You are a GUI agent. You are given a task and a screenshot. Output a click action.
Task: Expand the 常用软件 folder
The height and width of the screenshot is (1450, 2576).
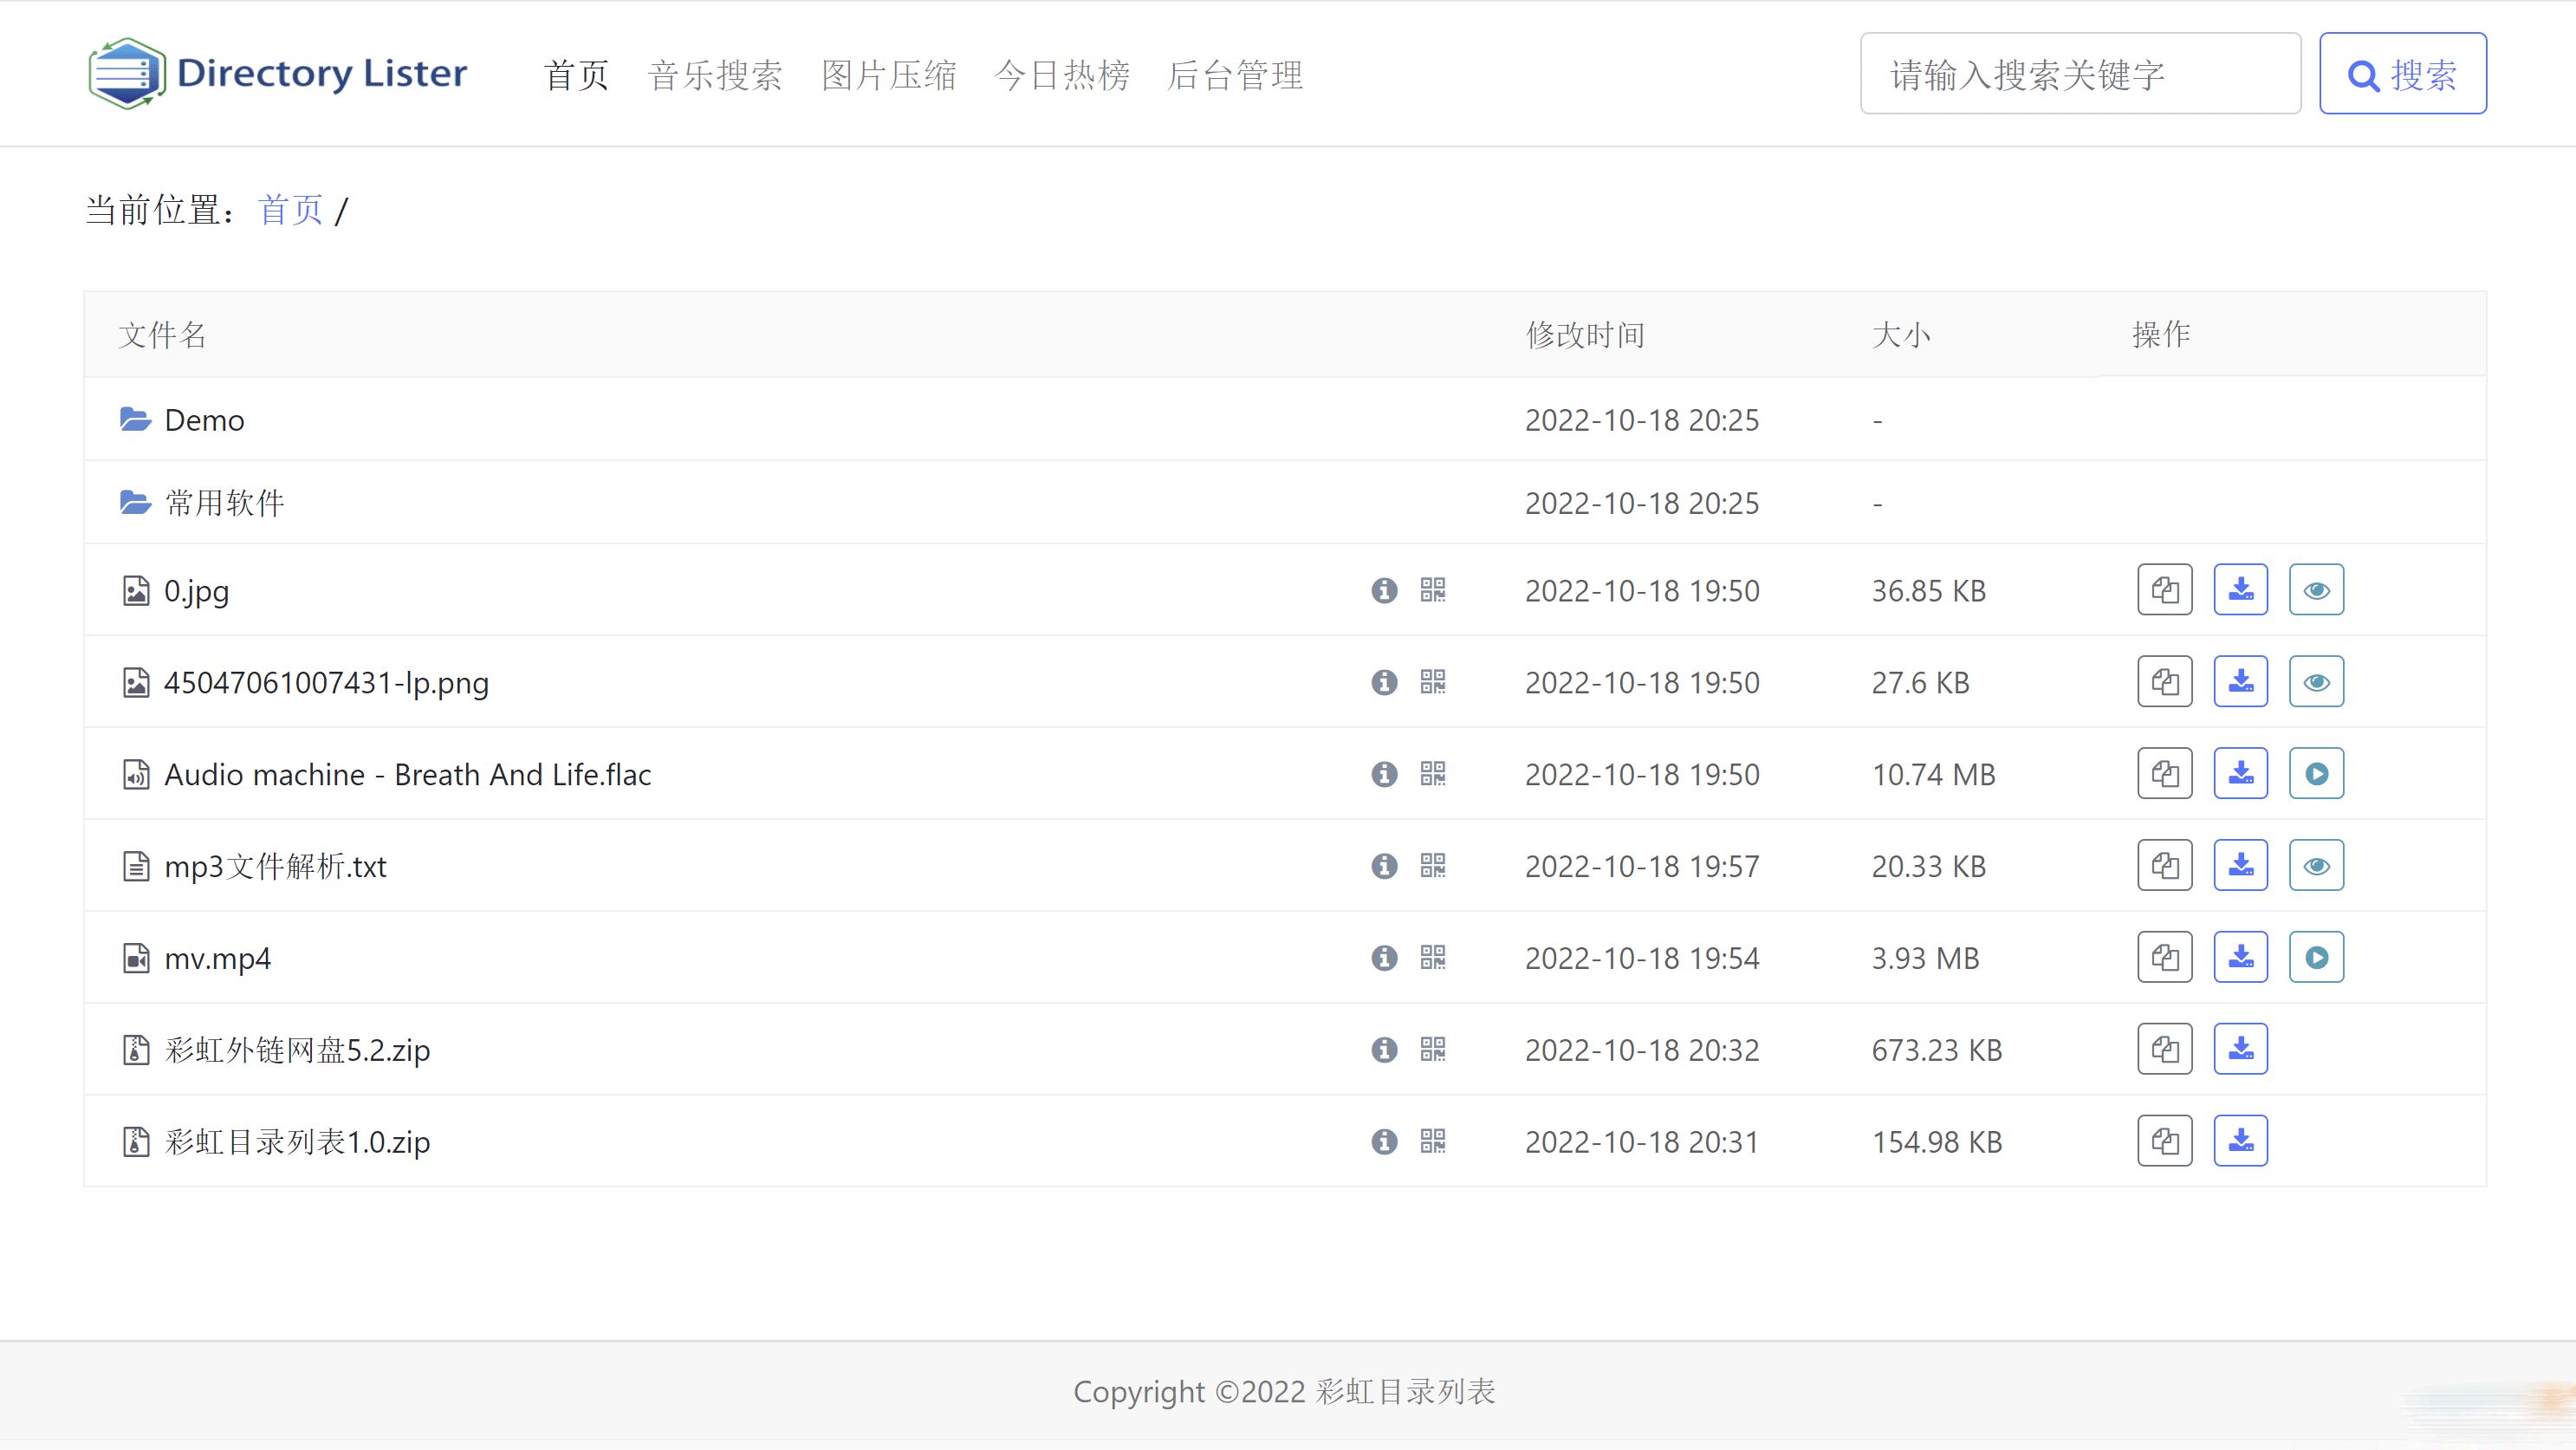pyautogui.click(x=221, y=503)
